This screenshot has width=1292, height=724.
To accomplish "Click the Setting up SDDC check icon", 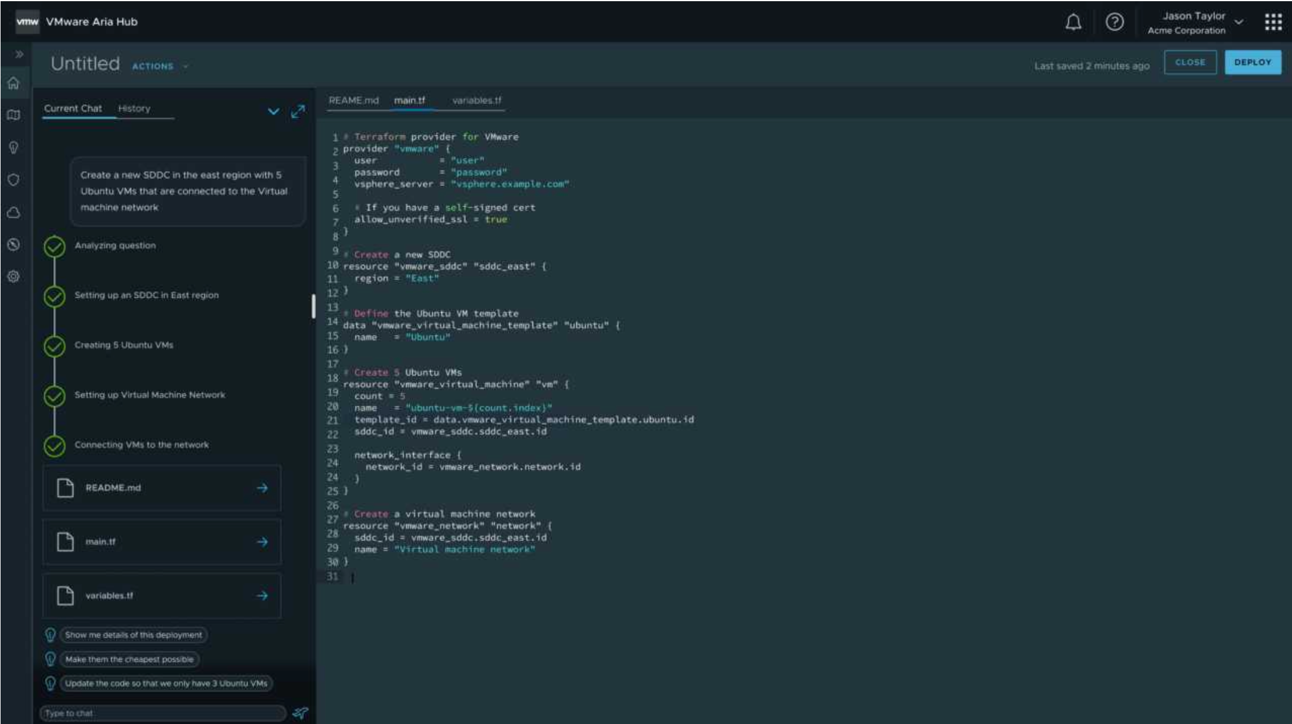I will click(x=54, y=296).
